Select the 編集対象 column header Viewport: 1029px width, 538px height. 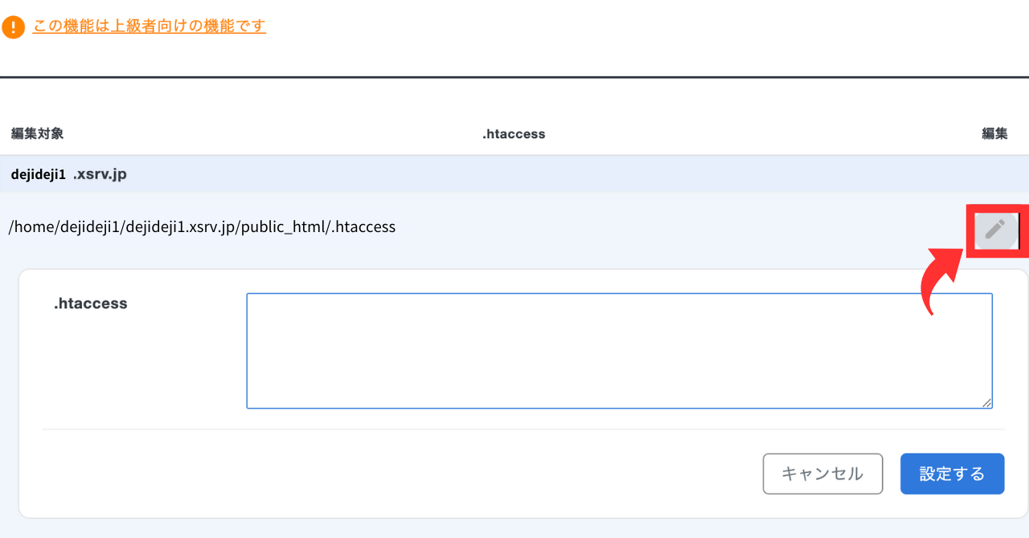[38, 134]
